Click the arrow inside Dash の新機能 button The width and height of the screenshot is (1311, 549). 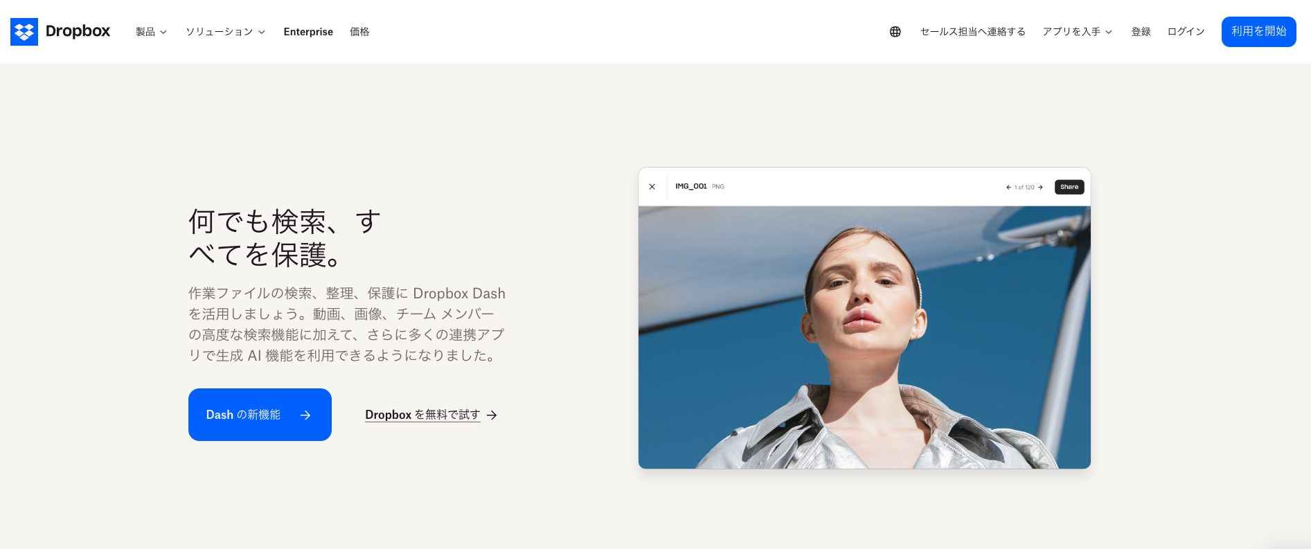click(x=305, y=415)
